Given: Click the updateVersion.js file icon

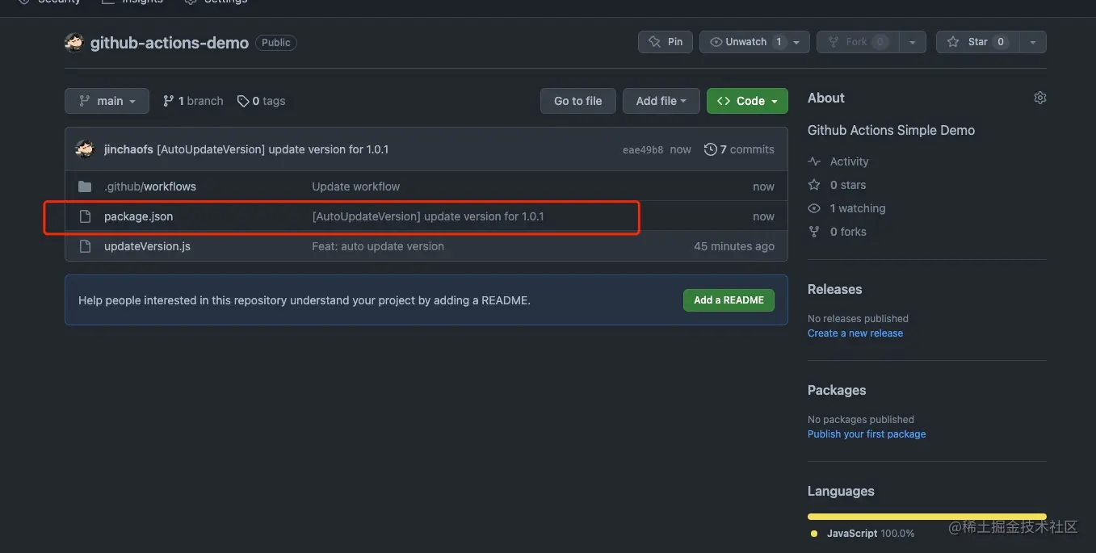Looking at the screenshot, I should coord(85,246).
